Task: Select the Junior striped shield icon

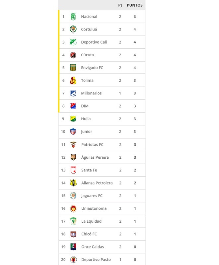Action: click(73, 132)
